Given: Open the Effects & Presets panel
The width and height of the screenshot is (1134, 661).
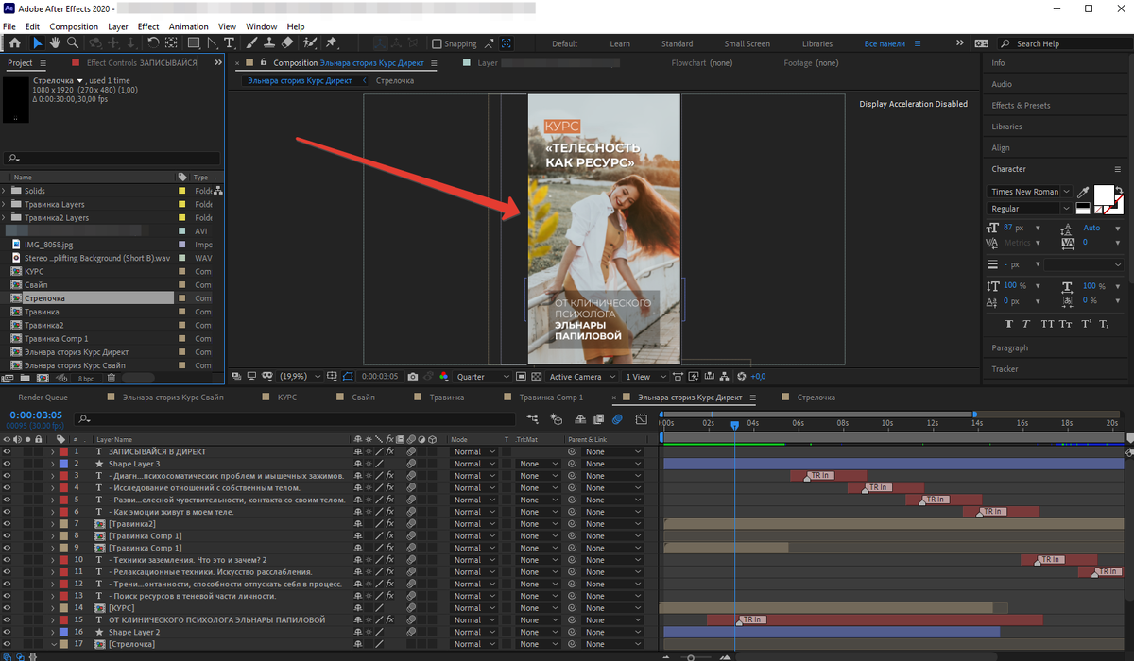Looking at the screenshot, I should [1021, 105].
